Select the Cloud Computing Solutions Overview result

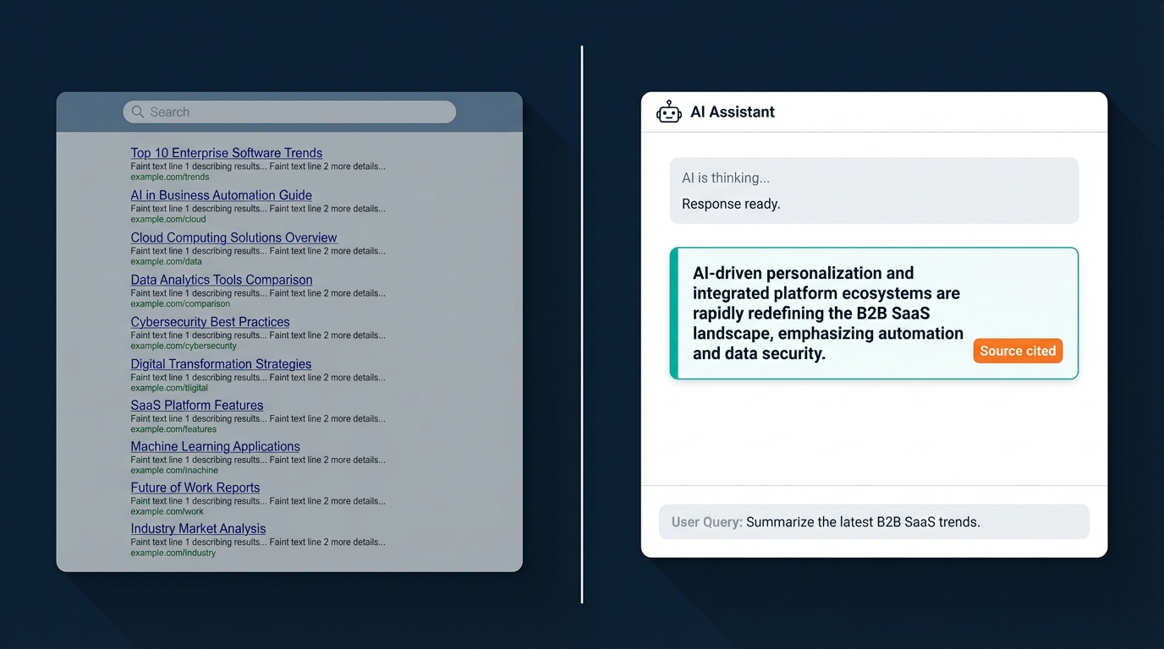233,237
